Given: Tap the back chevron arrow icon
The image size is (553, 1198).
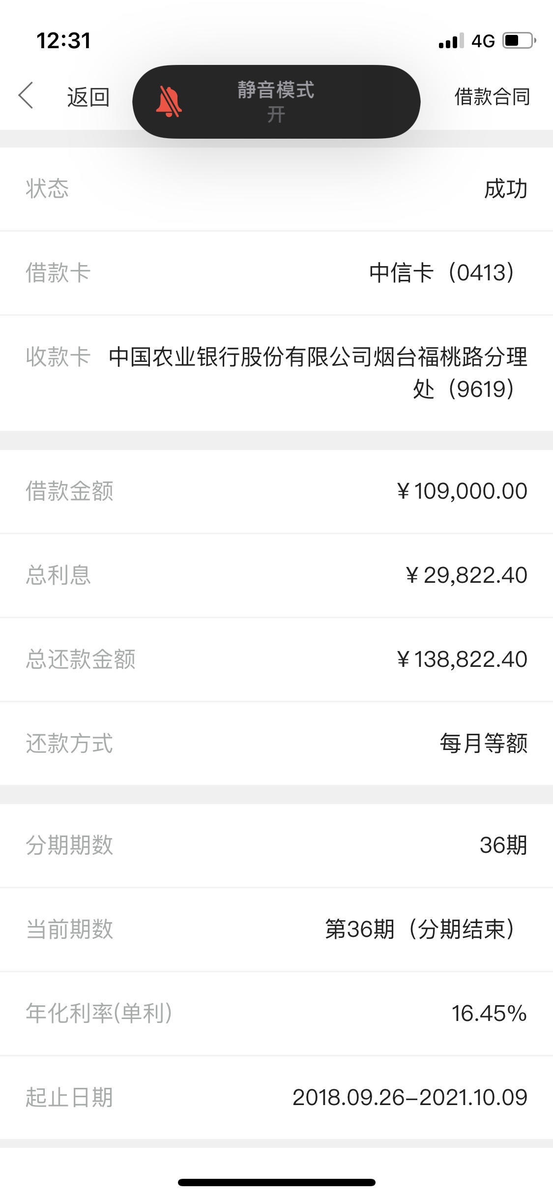Looking at the screenshot, I should click(26, 95).
